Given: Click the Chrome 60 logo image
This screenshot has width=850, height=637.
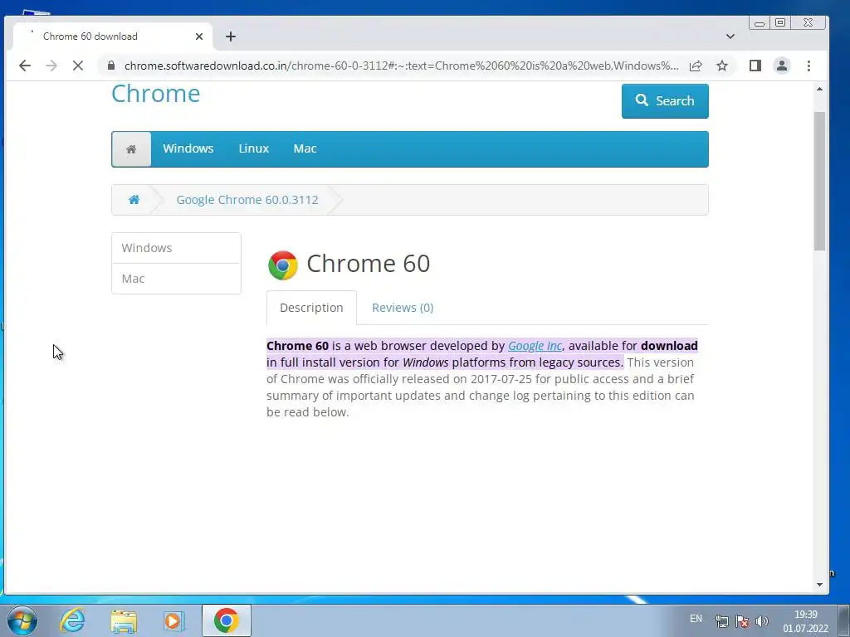Looking at the screenshot, I should 282,265.
